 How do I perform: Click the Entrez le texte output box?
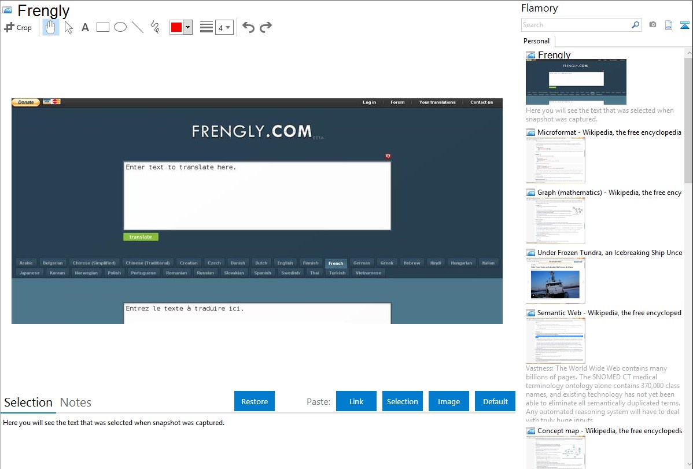[x=257, y=313]
